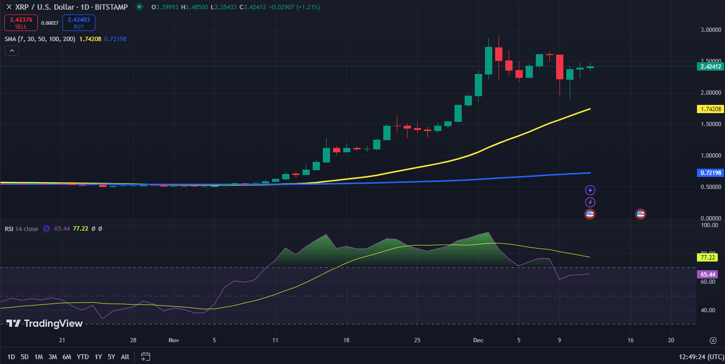
Task: Click the Nov date axis label
Action: pos(174,340)
